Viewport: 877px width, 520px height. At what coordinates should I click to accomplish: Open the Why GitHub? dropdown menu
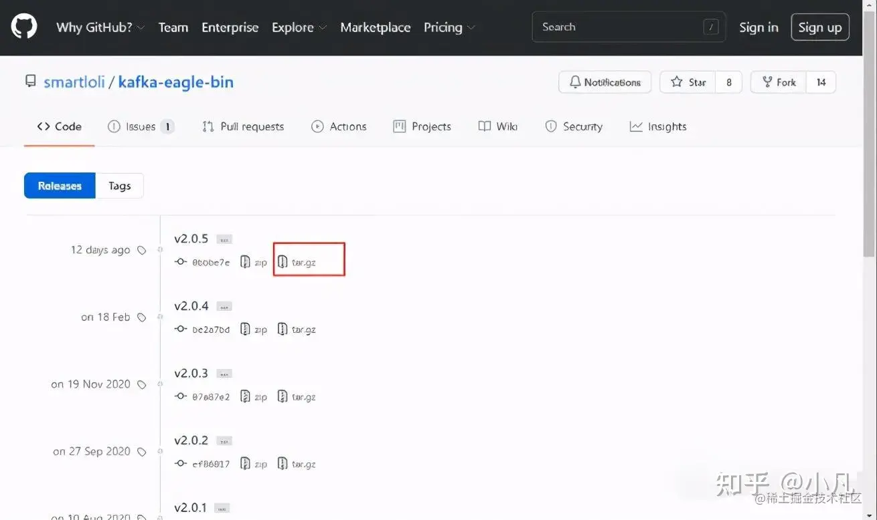(x=100, y=27)
